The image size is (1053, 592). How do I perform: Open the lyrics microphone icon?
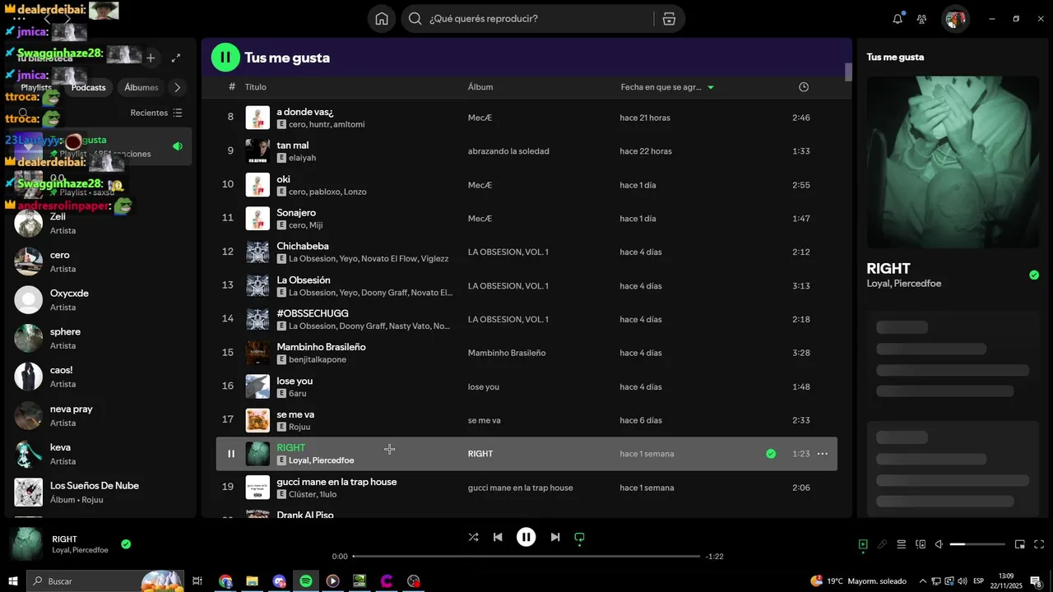pos(882,544)
